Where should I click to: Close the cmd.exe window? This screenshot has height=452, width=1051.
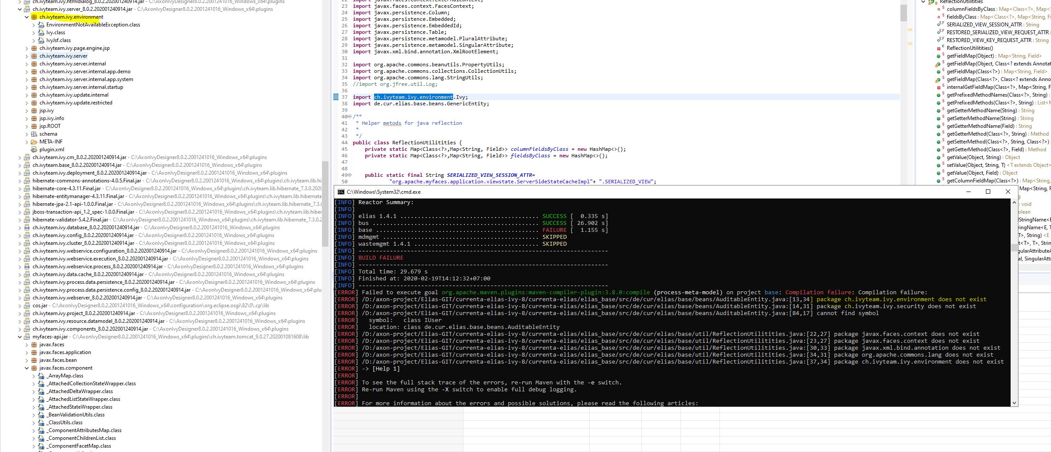point(1008,192)
